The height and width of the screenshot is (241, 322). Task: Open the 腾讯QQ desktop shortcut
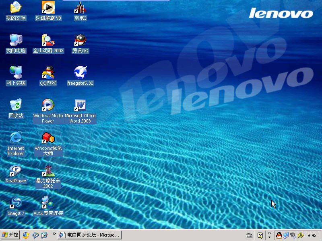coord(80,41)
